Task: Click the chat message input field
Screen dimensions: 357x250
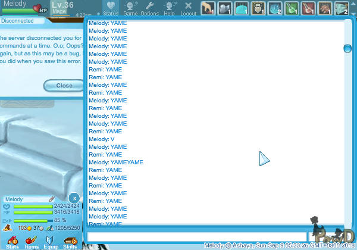Action: pos(196,236)
